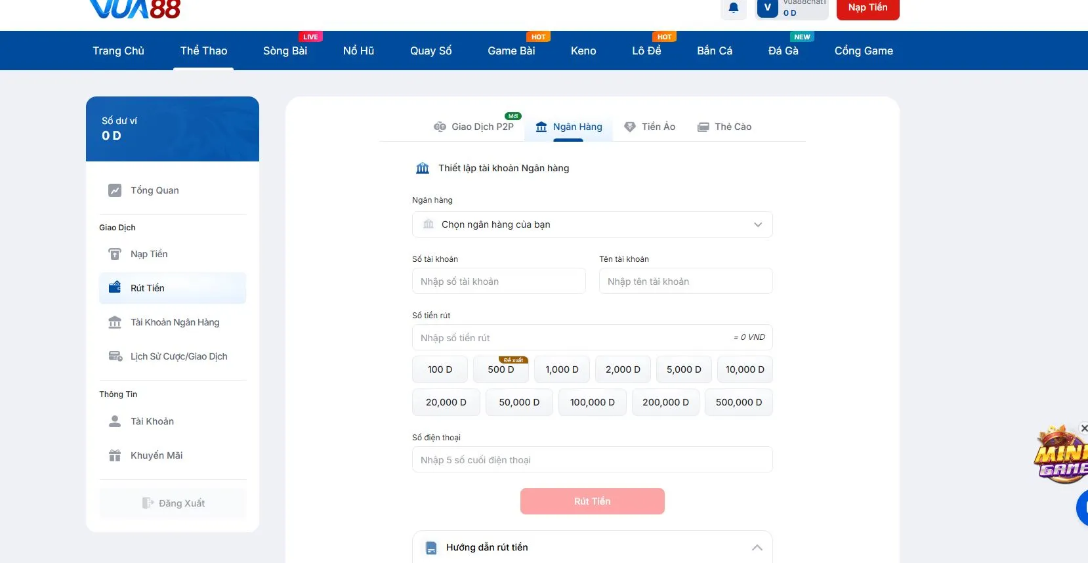Switch to Thẻ Cào tab
Screen dimensions: 1088x563
(x=724, y=127)
